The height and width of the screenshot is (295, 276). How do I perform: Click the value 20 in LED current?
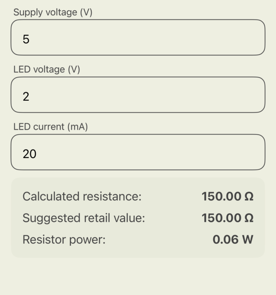click(29, 154)
